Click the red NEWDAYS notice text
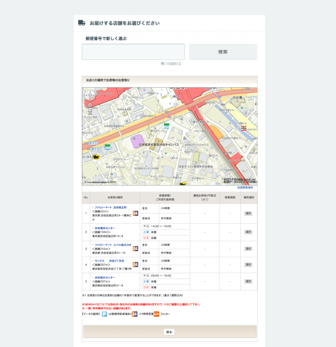336x347 pixels. pyautogui.click(x=141, y=304)
